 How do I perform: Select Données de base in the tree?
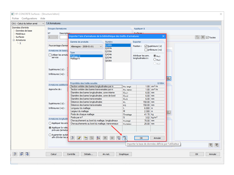click(24, 31)
